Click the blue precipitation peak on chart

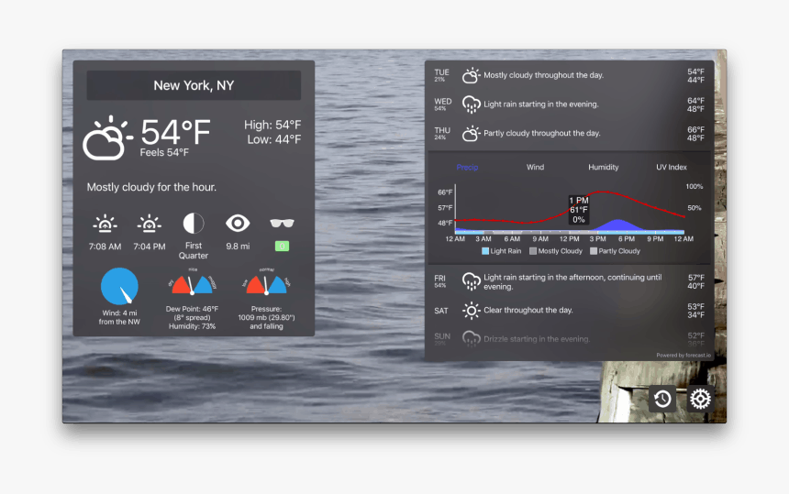618,225
